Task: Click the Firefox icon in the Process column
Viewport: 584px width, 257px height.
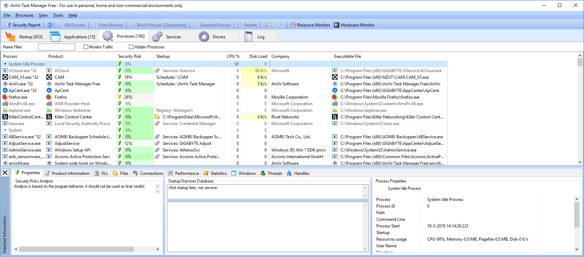Action: pyautogui.click(x=5, y=97)
